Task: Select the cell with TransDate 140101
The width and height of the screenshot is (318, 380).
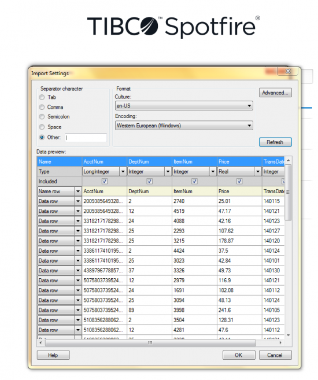Action: tap(273, 260)
